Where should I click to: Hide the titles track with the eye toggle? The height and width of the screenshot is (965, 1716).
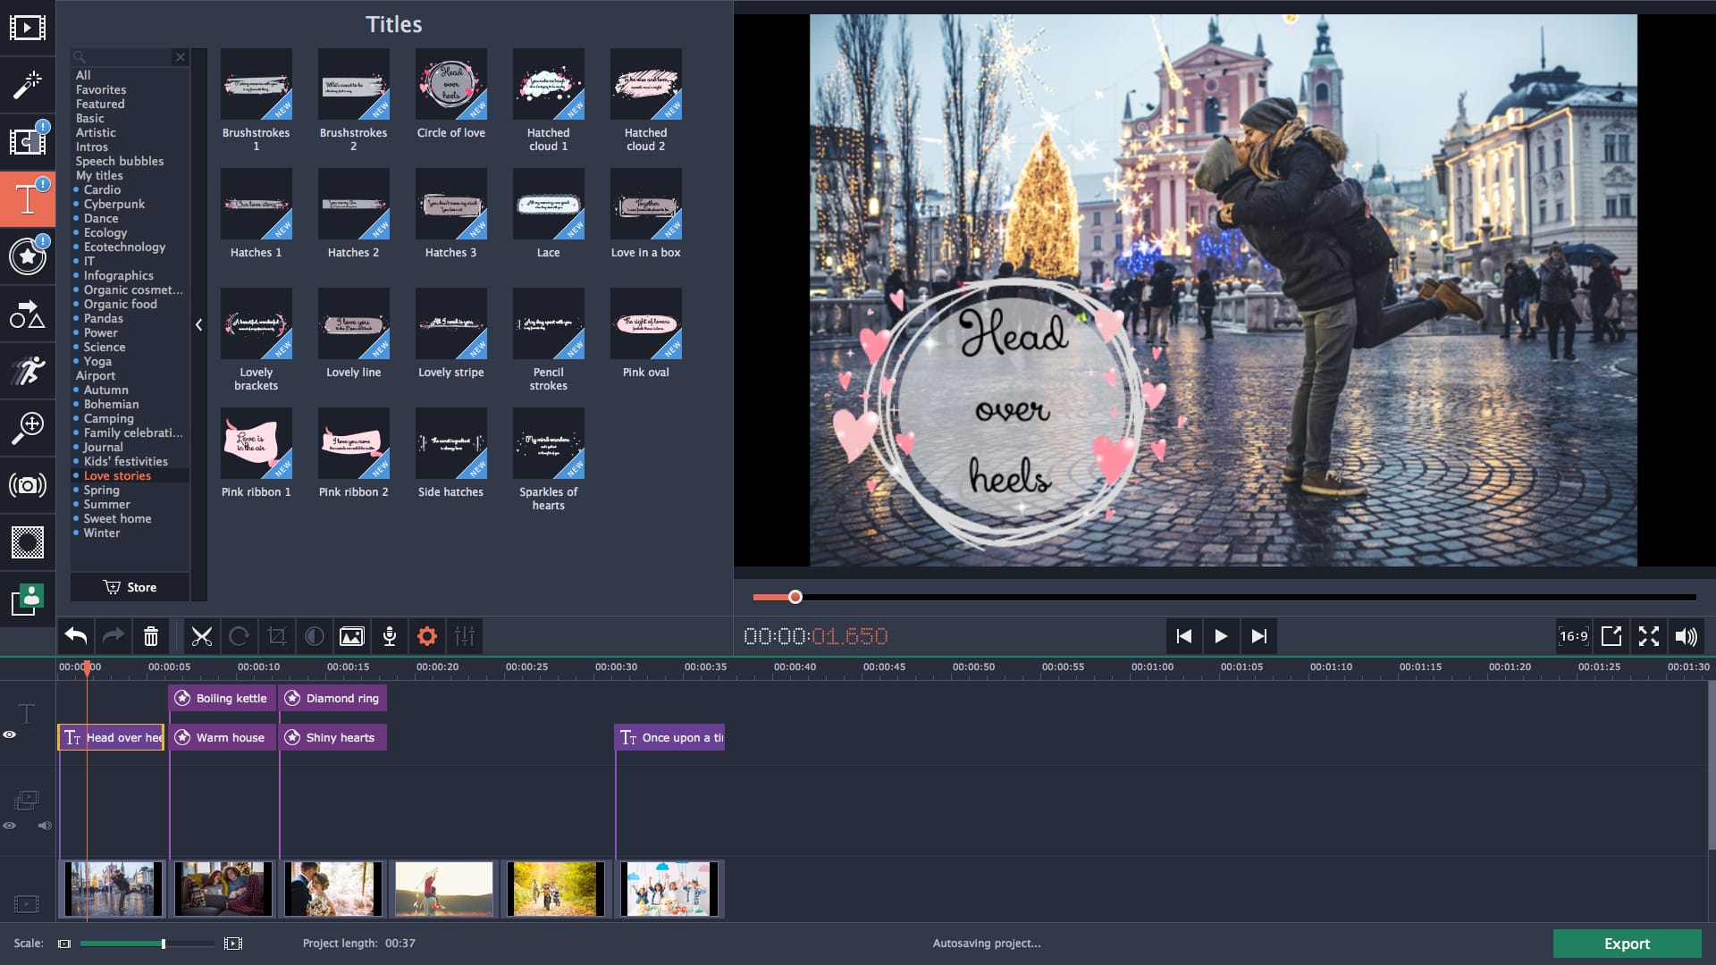tap(10, 734)
